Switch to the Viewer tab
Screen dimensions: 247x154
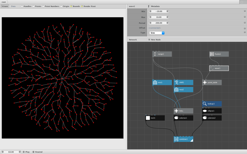[5, 6]
